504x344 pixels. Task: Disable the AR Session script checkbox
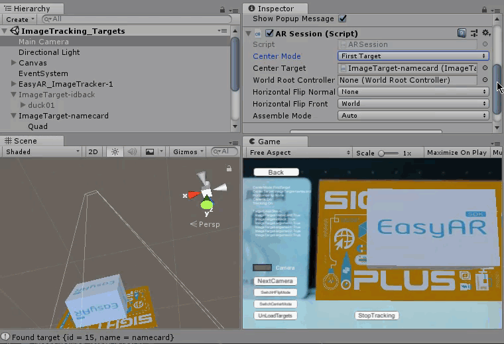pos(269,33)
